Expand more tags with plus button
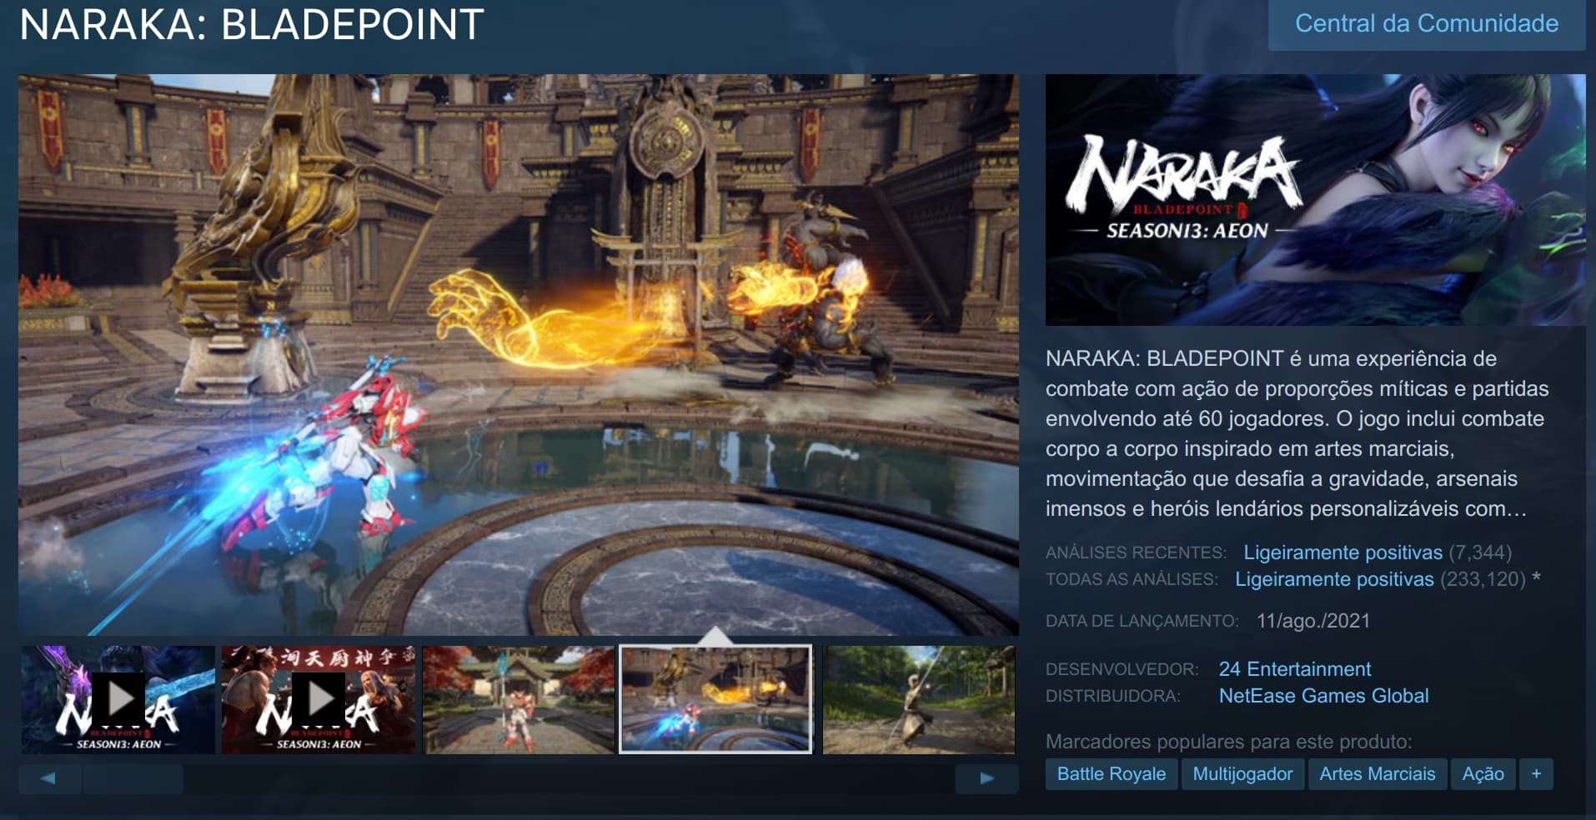 pos(1536,774)
